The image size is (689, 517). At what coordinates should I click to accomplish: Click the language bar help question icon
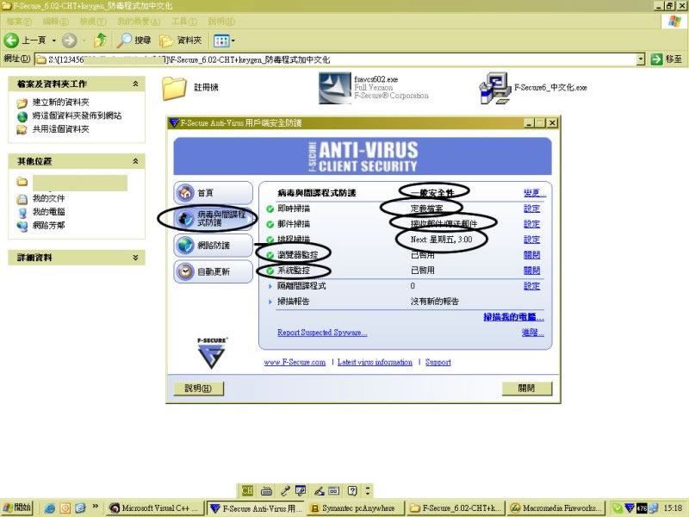(352, 490)
